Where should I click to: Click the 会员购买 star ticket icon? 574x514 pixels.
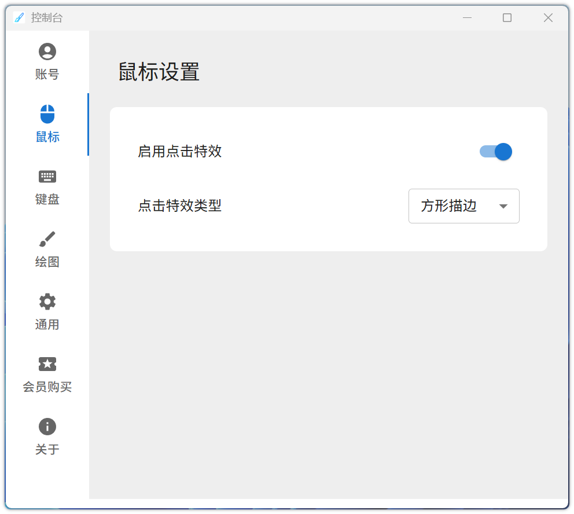47,364
